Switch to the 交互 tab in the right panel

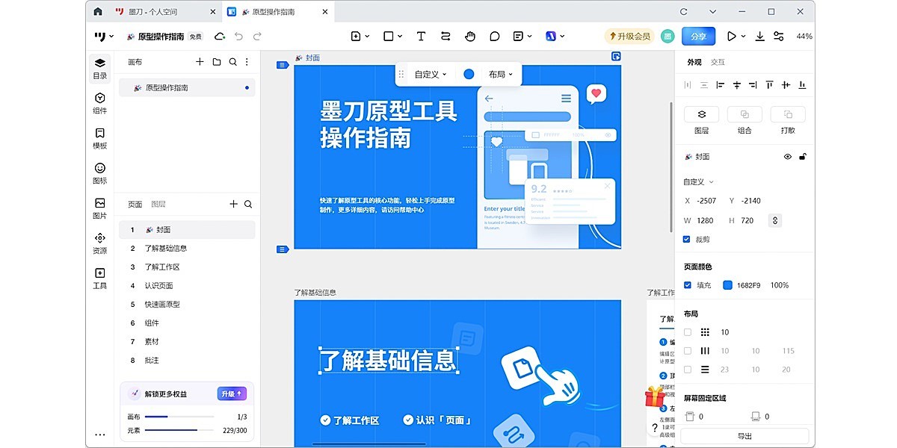(x=719, y=61)
